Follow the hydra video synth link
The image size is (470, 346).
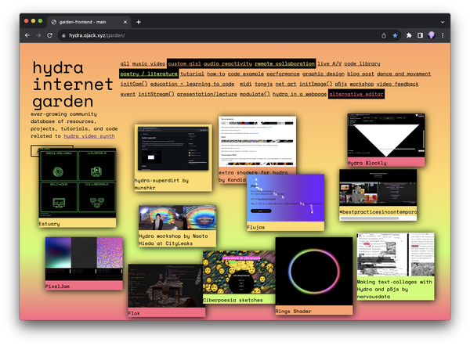(x=89, y=136)
